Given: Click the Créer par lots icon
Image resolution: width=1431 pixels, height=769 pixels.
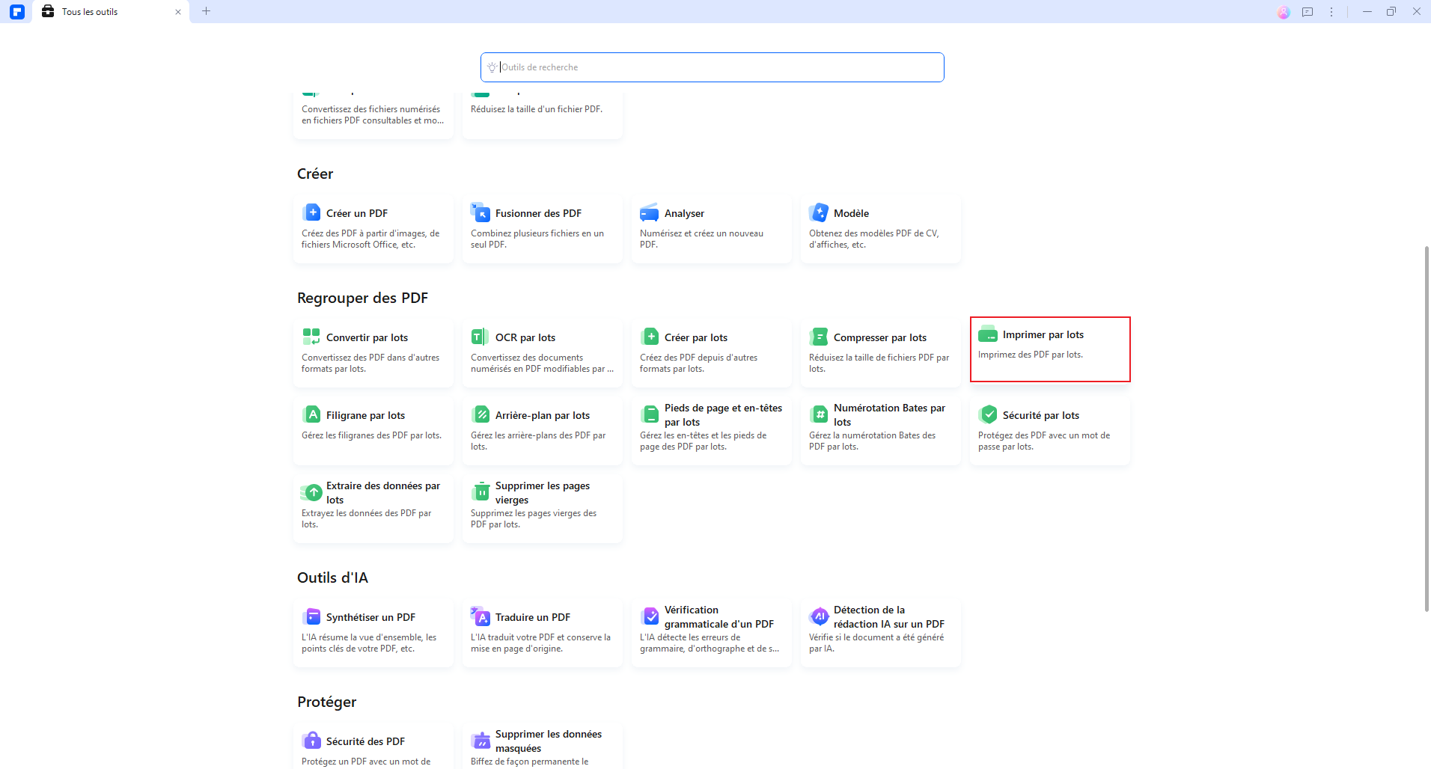Looking at the screenshot, I should pos(650,337).
